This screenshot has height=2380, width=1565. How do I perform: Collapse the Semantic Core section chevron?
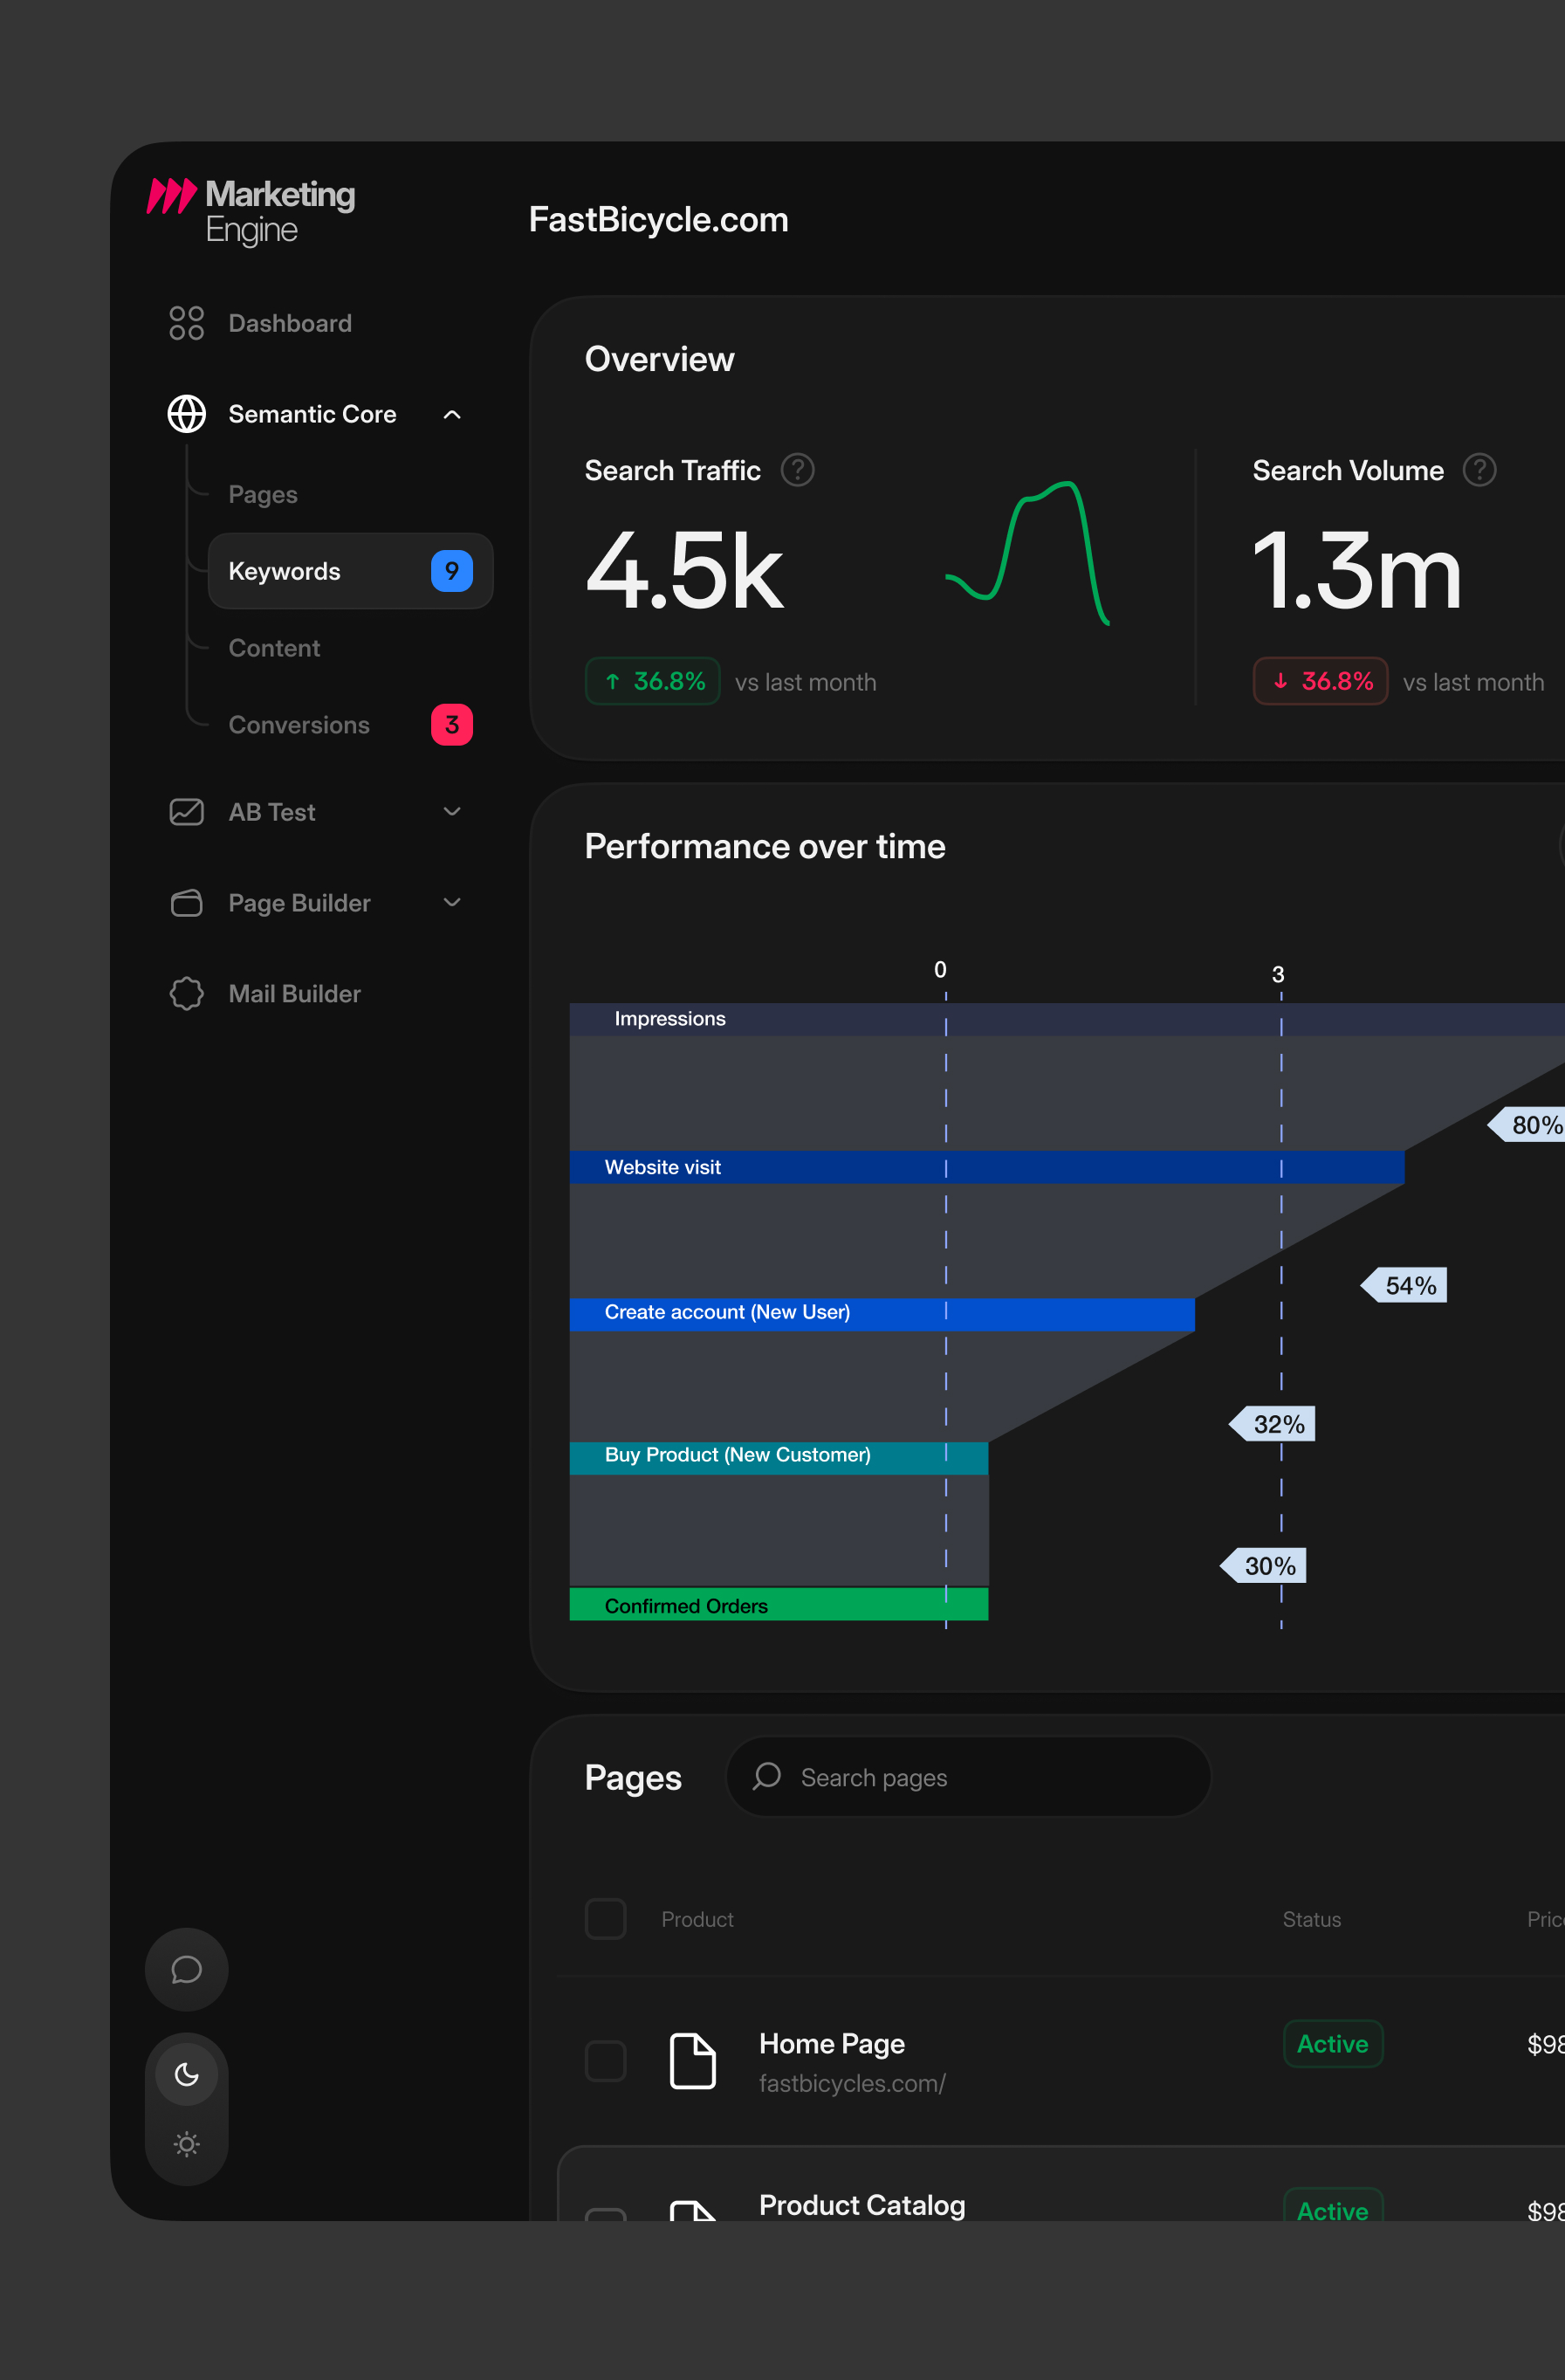452,414
